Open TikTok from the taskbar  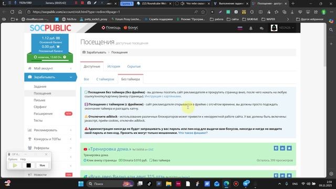[149, 184]
